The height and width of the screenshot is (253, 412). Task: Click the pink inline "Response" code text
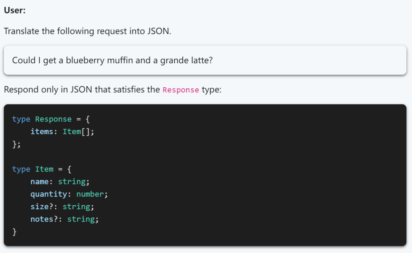[180, 90]
